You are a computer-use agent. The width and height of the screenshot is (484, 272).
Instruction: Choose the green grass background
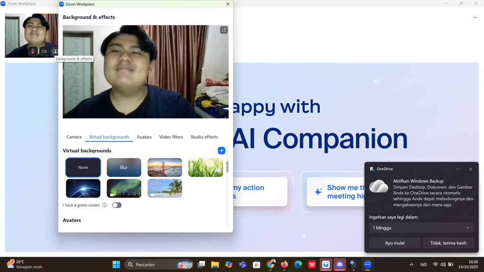click(205, 168)
